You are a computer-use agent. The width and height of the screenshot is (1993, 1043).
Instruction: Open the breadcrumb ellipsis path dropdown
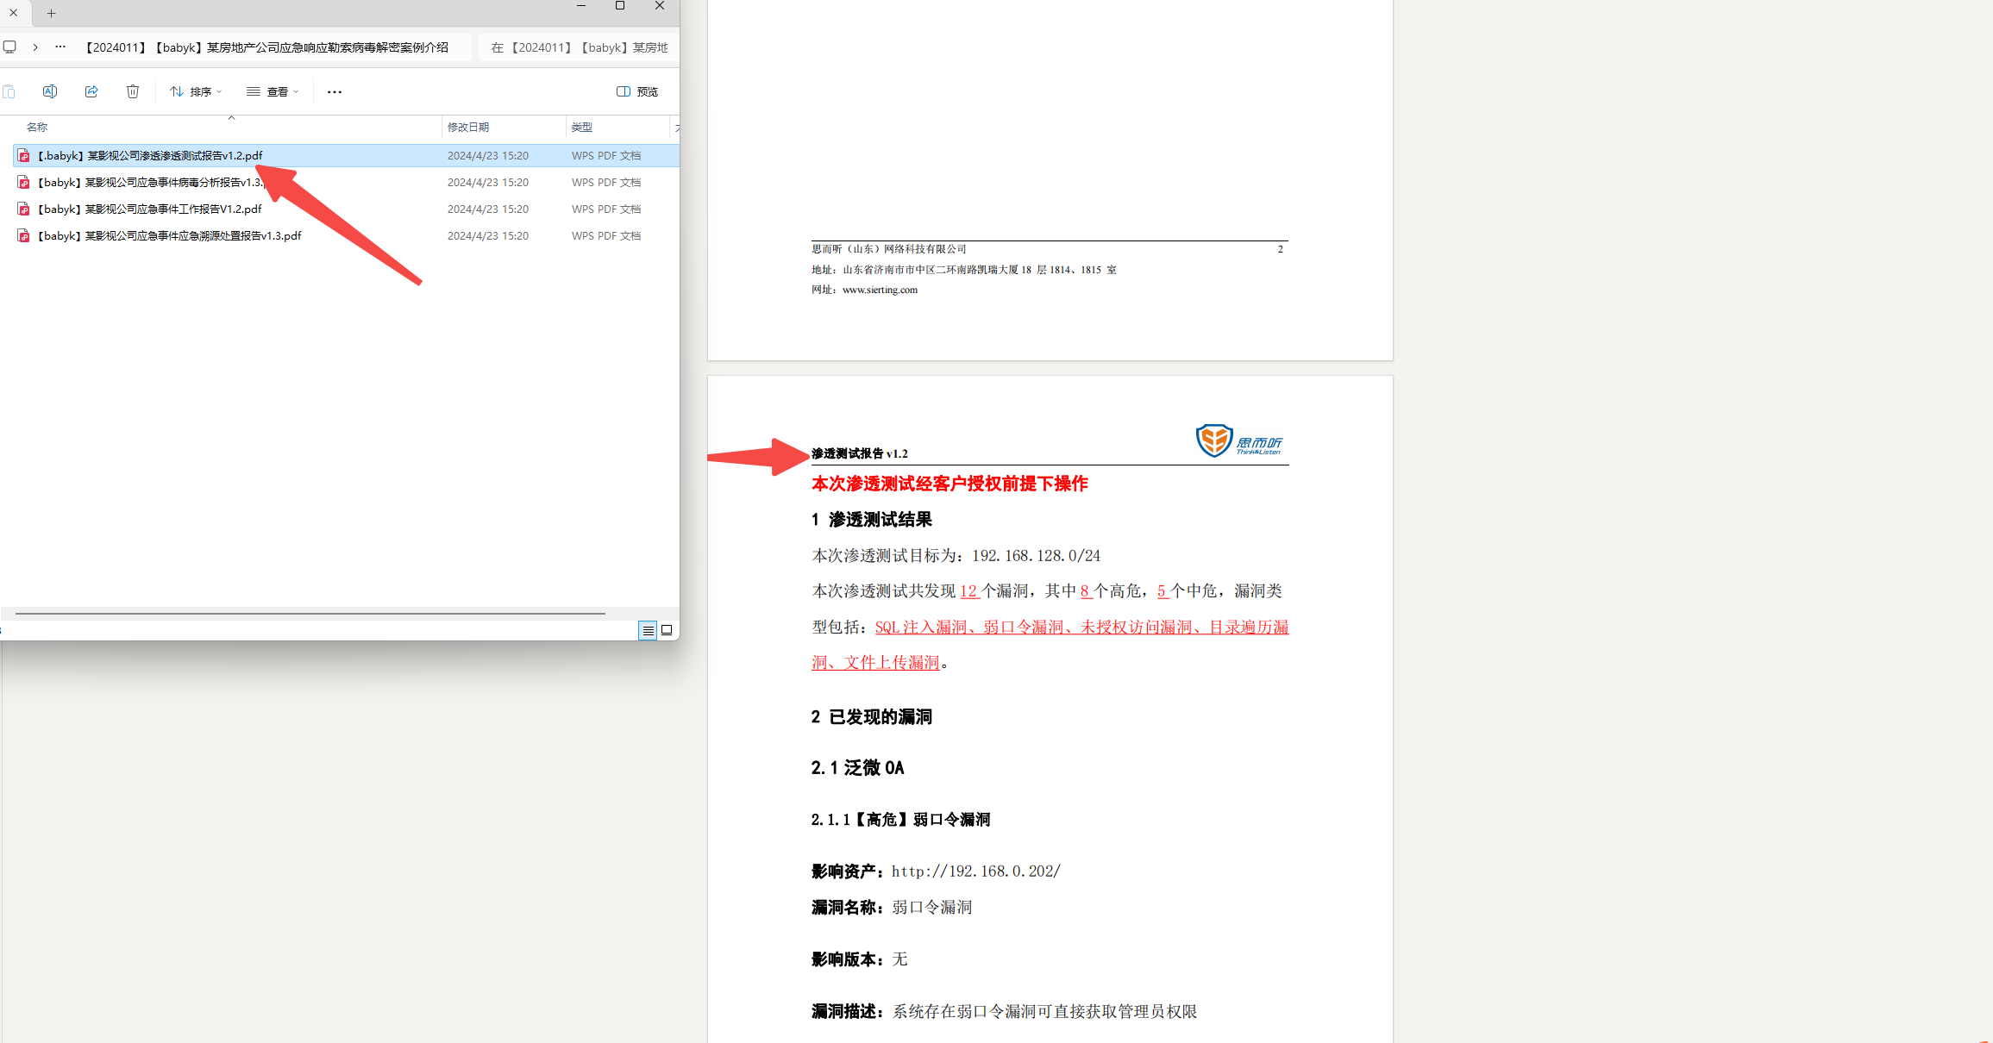click(x=60, y=47)
